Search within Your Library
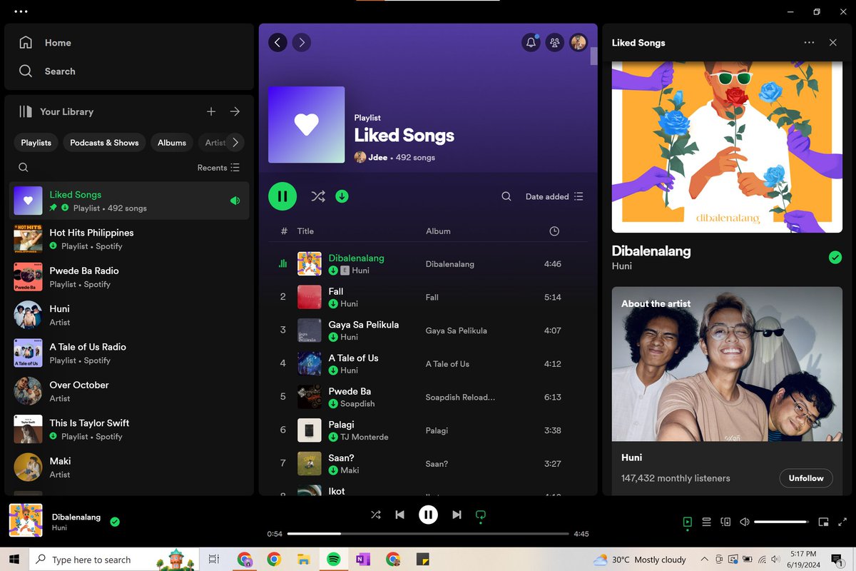This screenshot has width=856, height=571. [24, 168]
